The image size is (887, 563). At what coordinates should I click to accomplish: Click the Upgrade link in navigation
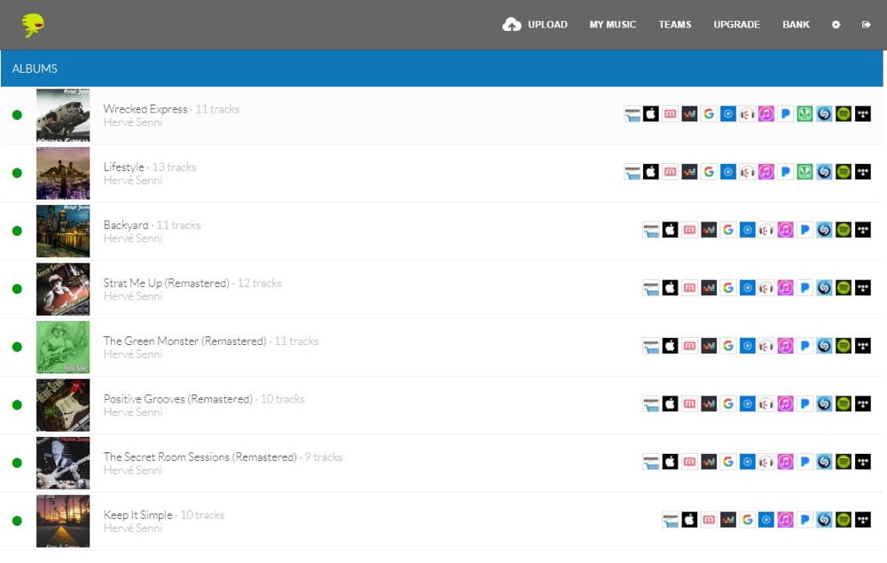tap(736, 25)
